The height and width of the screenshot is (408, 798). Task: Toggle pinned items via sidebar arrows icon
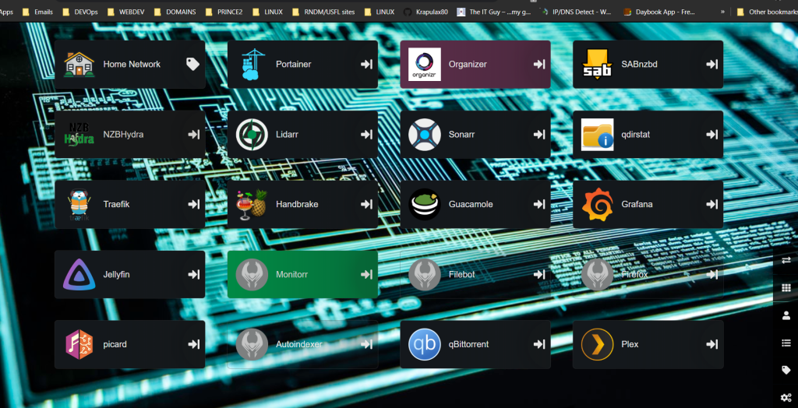(x=786, y=260)
